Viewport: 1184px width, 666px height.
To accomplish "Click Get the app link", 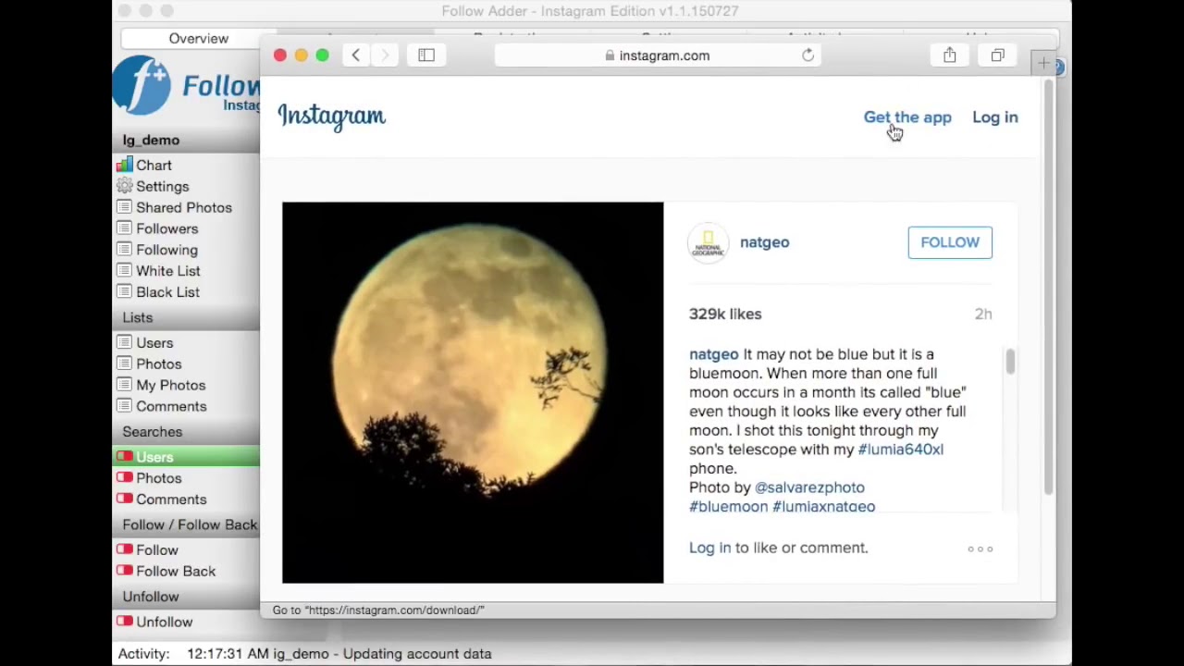I will pyautogui.click(x=907, y=117).
